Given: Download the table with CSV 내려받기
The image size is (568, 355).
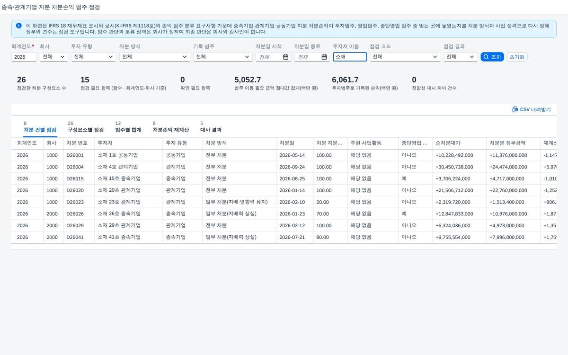Looking at the screenshot, I should point(532,109).
